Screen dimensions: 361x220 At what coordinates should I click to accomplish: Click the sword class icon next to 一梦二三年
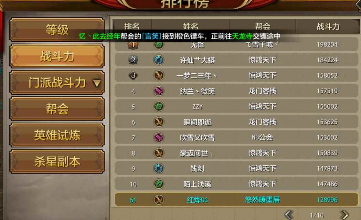coord(159,75)
